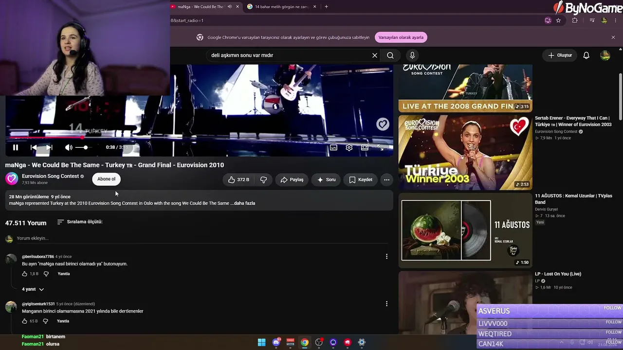Open the Live at the 2008 Grand Final thumbnail

[465, 88]
